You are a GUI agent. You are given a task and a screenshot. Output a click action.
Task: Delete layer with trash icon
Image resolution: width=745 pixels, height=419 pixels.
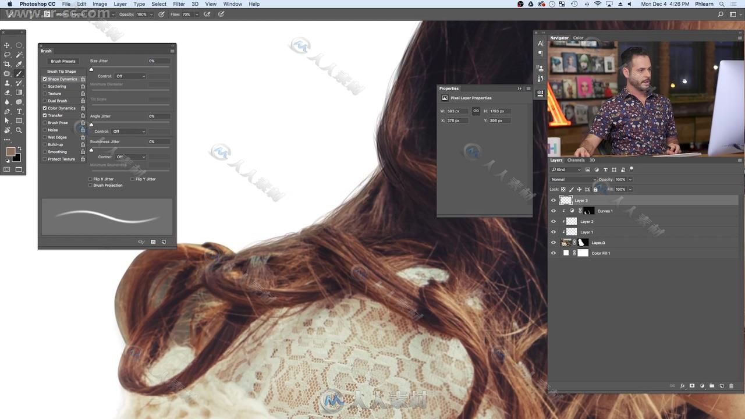coord(731,386)
